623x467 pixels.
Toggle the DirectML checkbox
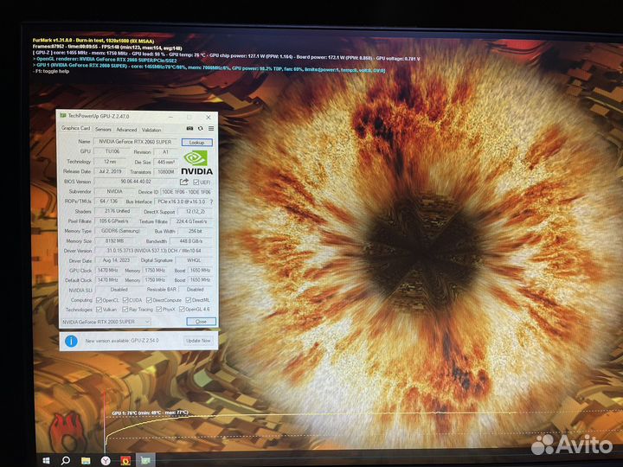(189, 300)
